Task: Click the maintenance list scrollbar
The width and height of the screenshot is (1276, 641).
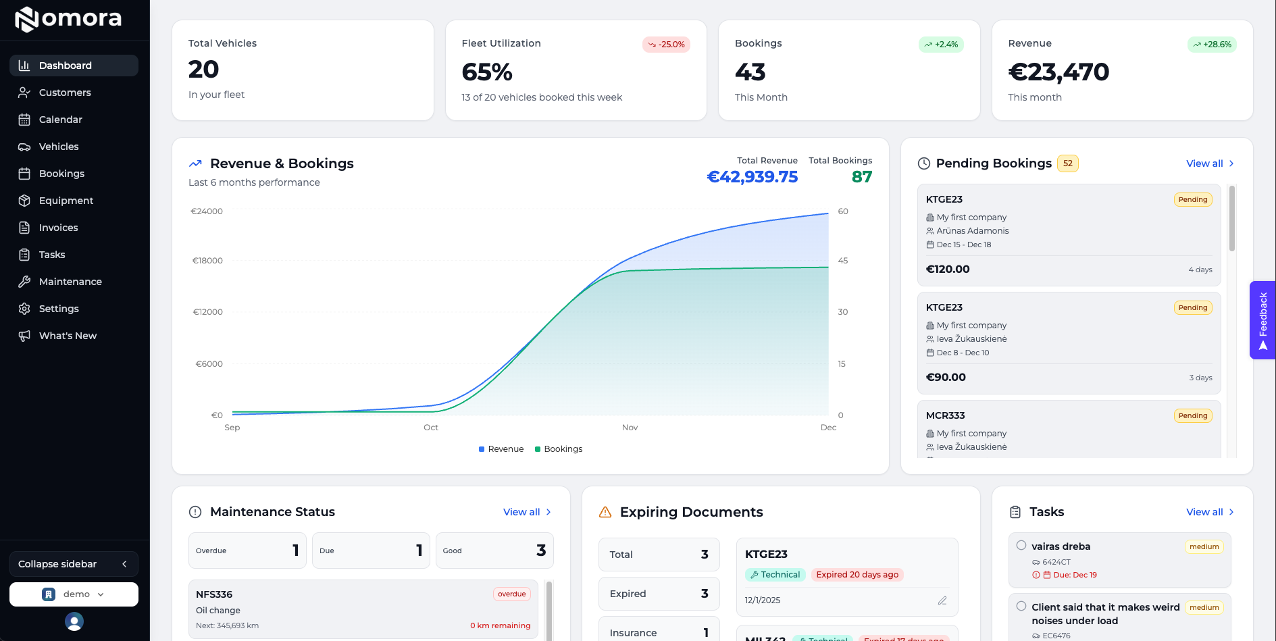Action: click(549, 611)
